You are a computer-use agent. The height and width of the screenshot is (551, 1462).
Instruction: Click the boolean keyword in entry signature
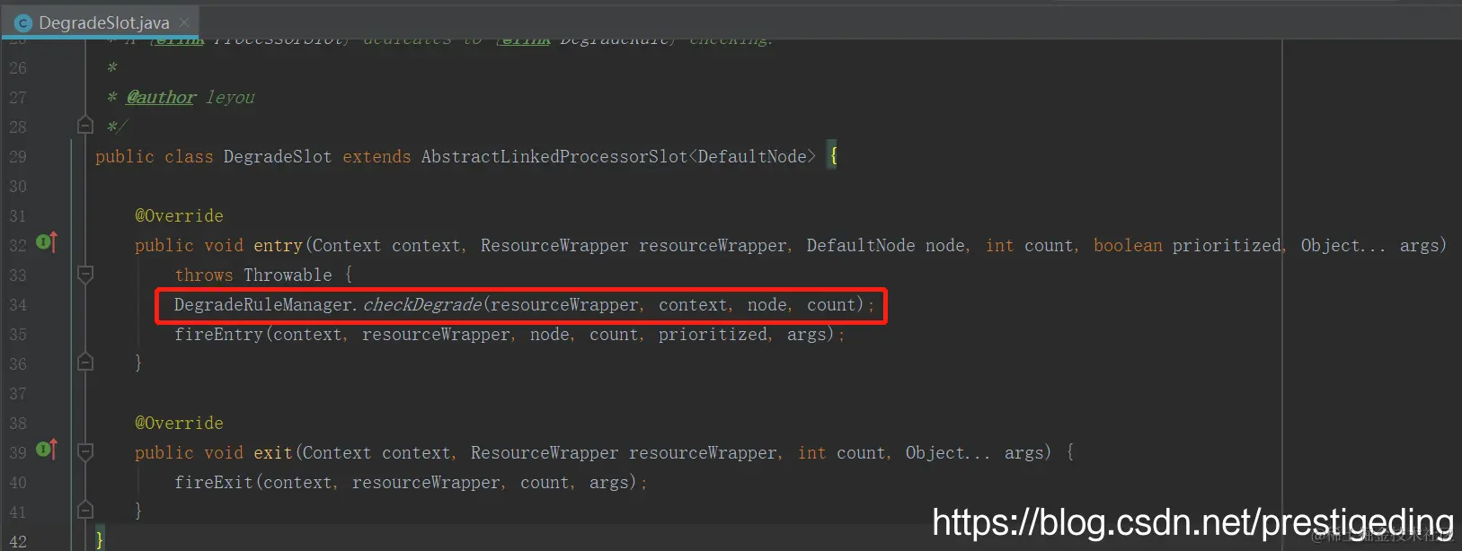coord(1128,245)
